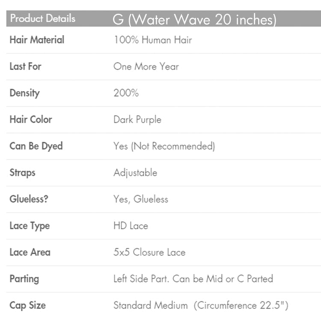
Task: Click the 100% Human Hair value
Action: point(152,40)
